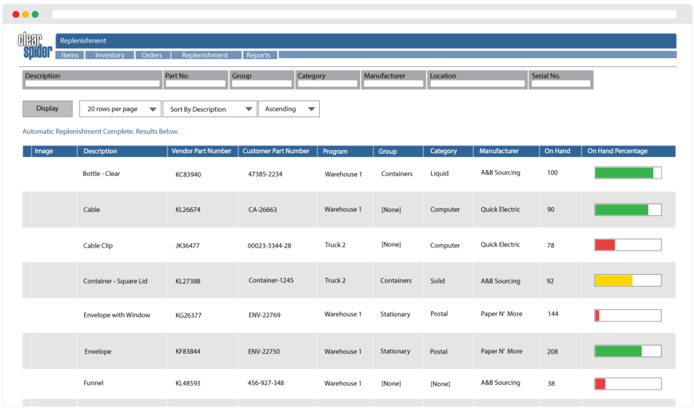The height and width of the screenshot is (410, 694).
Task: Enter text in the Description search field
Action: pyautogui.click(x=91, y=83)
